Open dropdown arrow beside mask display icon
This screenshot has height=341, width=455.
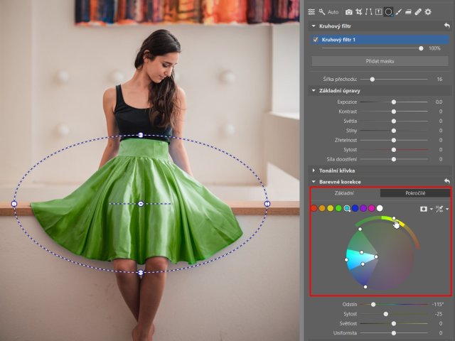pyautogui.click(x=431, y=209)
